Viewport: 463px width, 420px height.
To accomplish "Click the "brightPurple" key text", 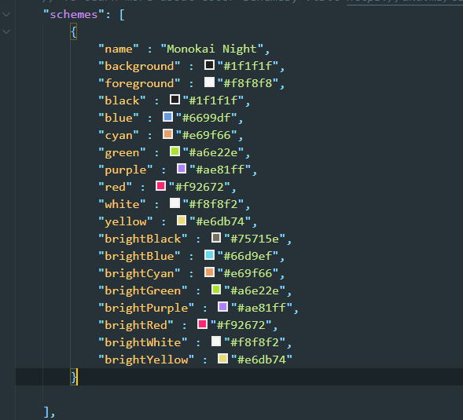I will click(146, 308).
